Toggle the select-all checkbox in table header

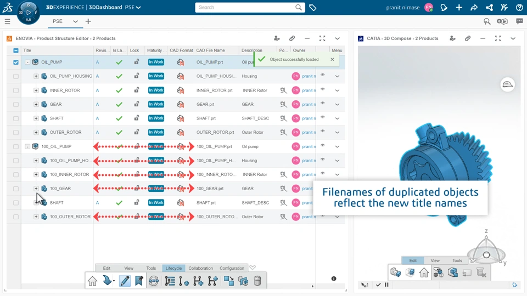(16, 50)
